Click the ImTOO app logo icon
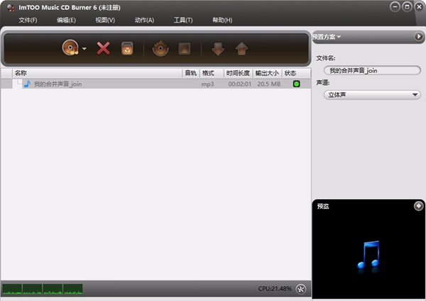 [11, 8]
